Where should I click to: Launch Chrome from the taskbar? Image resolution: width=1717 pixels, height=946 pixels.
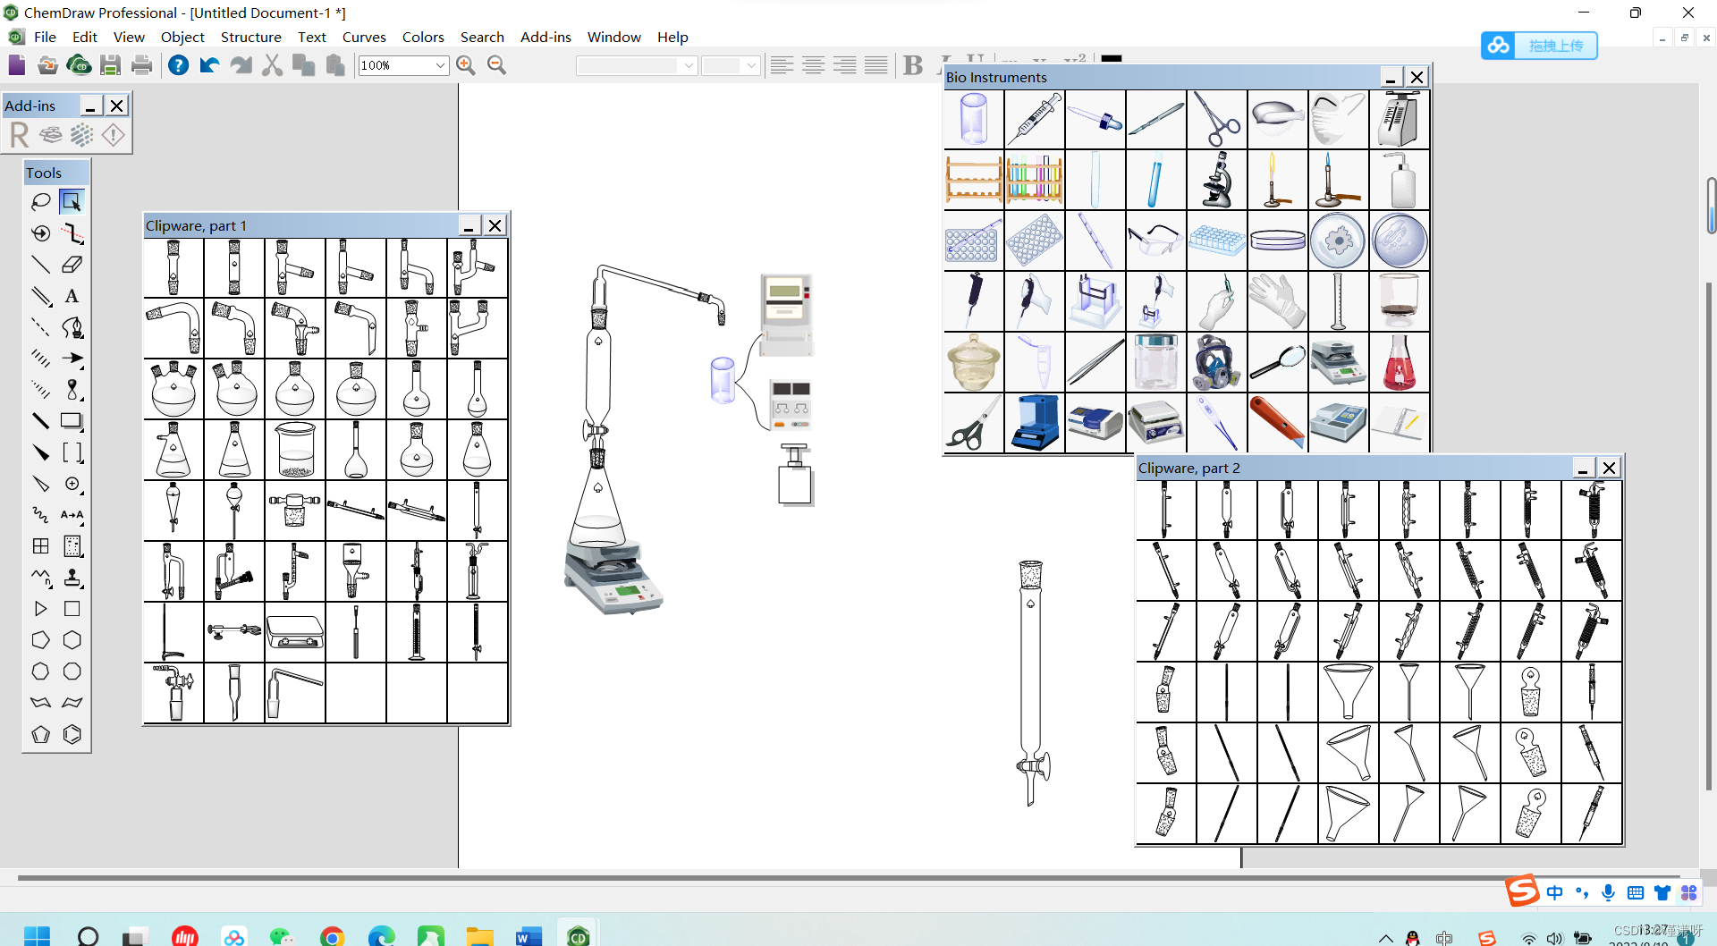pyautogui.click(x=333, y=936)
